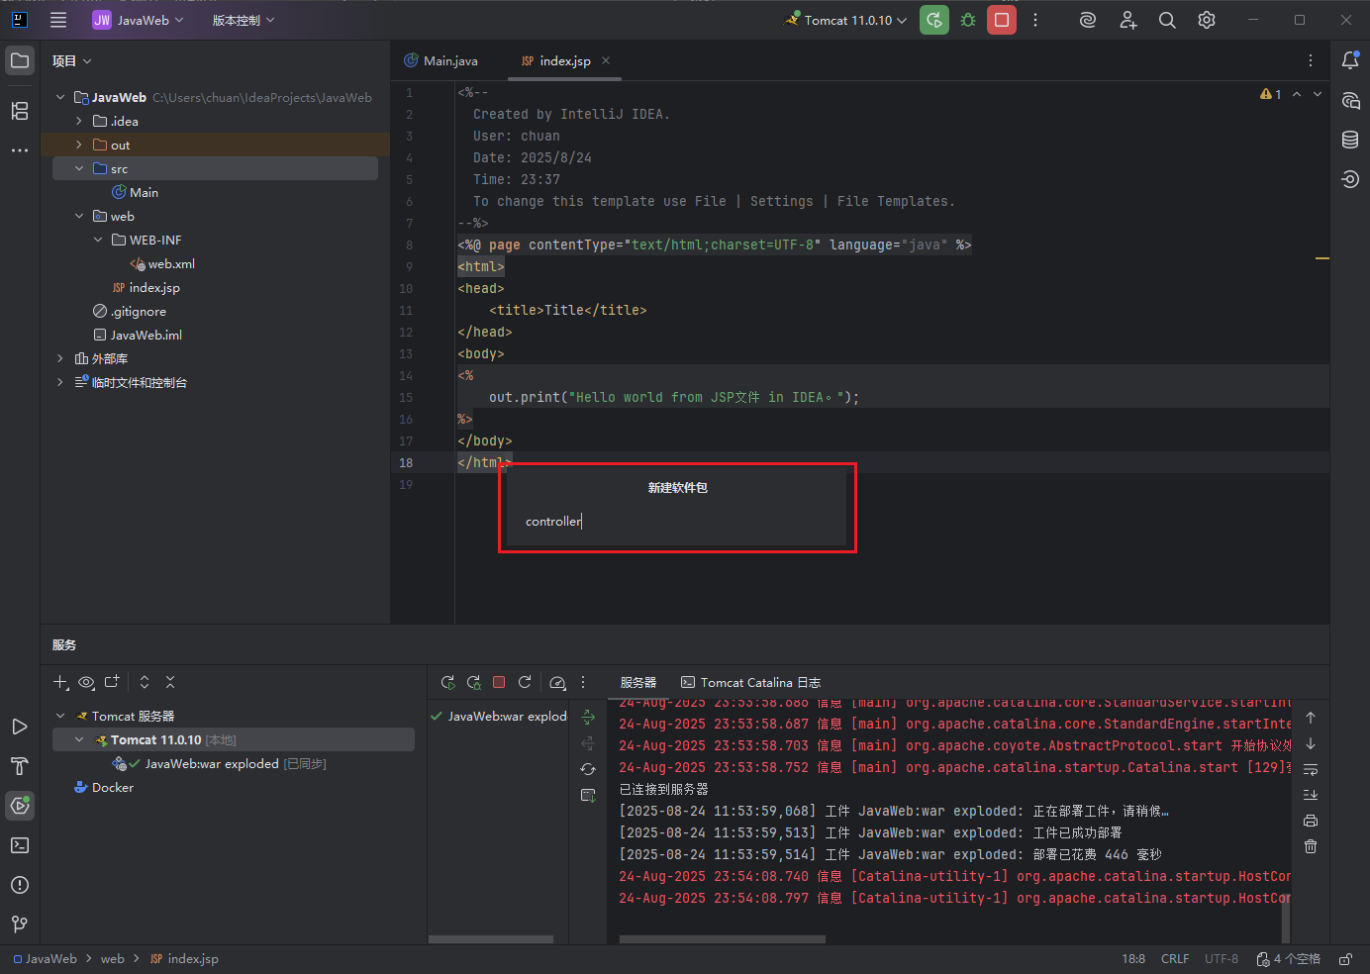
Task: Open IDE settings gear
Action: (1207, 20)
